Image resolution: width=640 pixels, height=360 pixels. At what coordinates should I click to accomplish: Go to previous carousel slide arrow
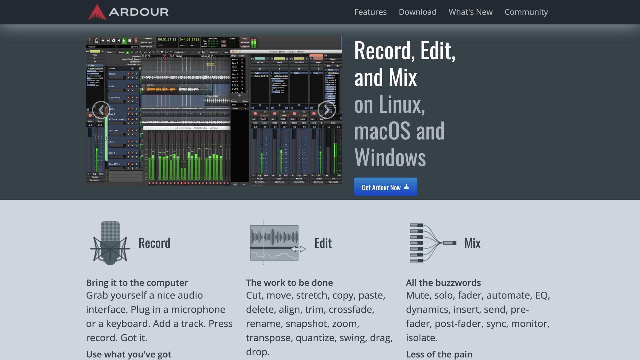(101, 110)
